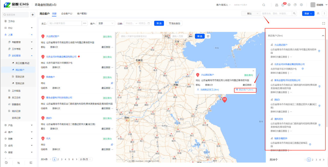Expand the 办公 sidebar menu
Viewport: 328px width, 167px height.
[x=32, y=28]
